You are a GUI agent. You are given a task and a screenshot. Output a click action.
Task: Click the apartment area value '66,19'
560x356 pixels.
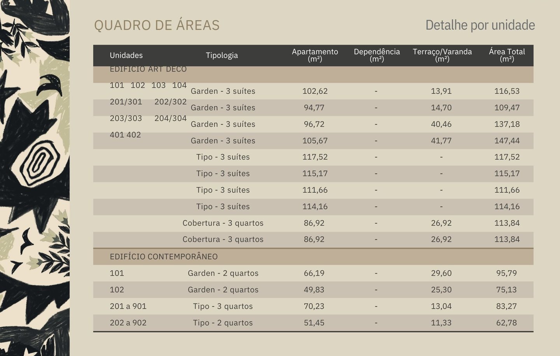(x=314, y=273)
